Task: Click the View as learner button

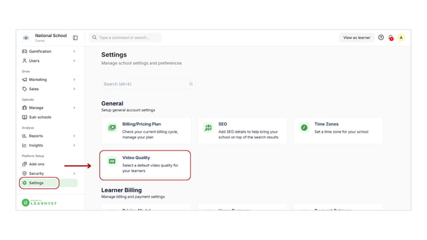Action: coord(357,38)
